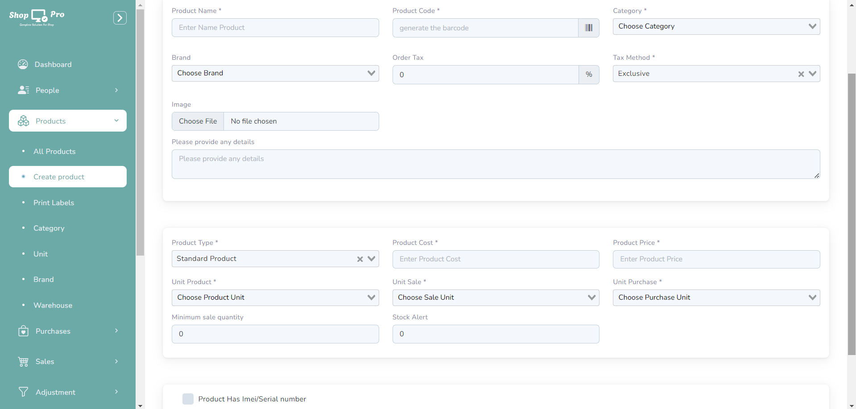Expand the Choose Brand dropdown
Screen dimensions: 856x409
275,73
